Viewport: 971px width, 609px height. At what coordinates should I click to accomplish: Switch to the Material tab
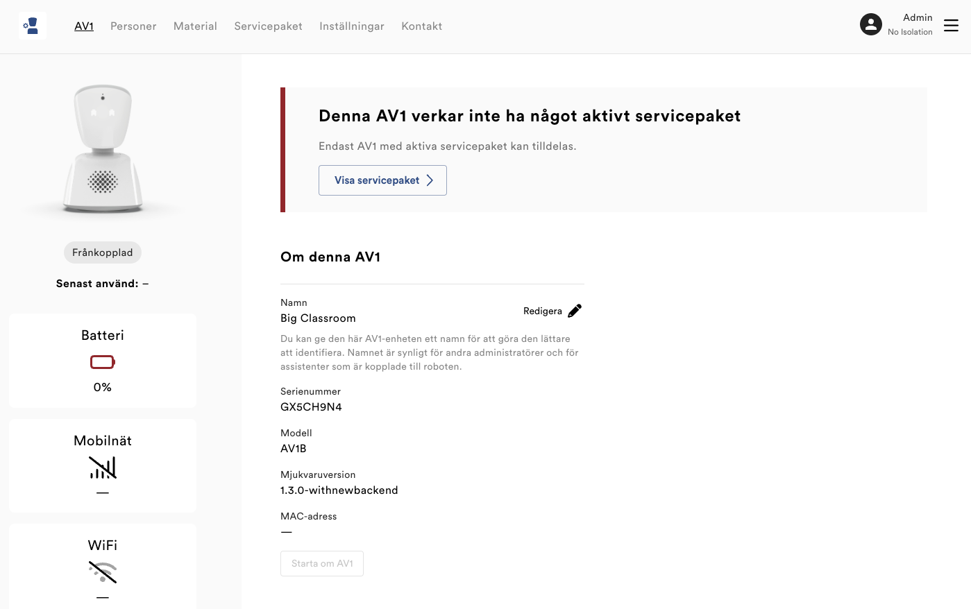(195, 26)
